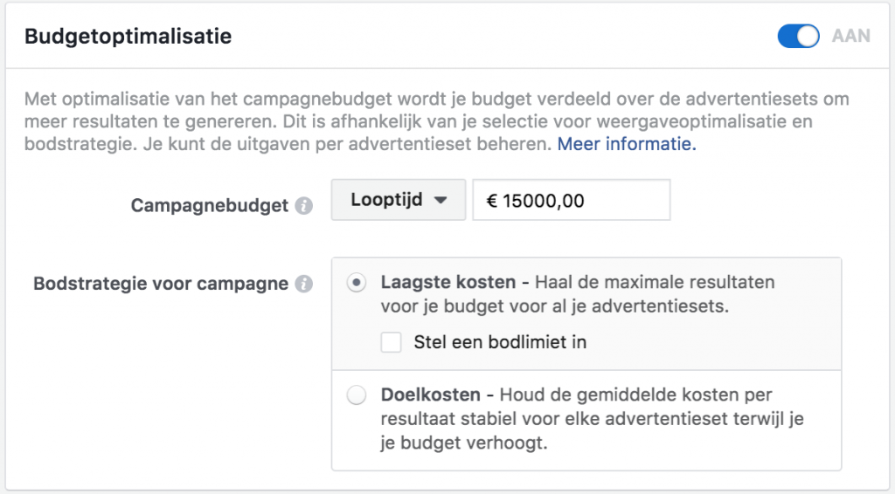
Task: Click the Stel een bodlimiet in label text
Action: [x=500, y=342]
